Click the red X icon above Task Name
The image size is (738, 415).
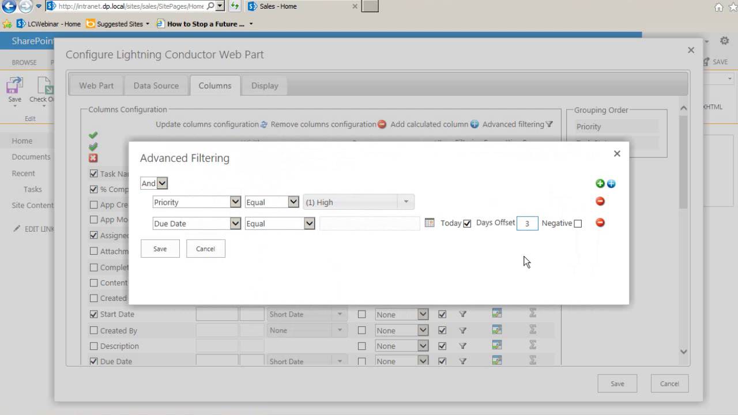pos(93,158)
